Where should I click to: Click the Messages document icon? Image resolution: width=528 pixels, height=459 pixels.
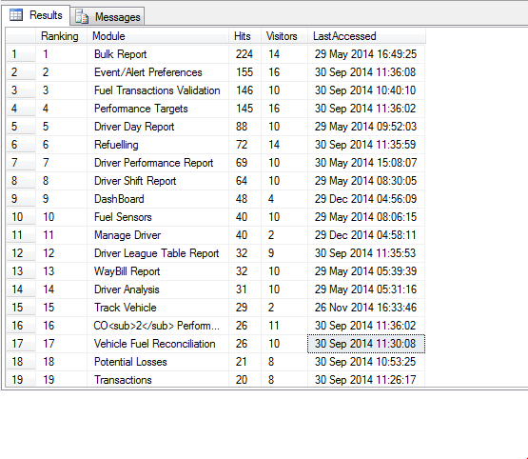point(82,16)
